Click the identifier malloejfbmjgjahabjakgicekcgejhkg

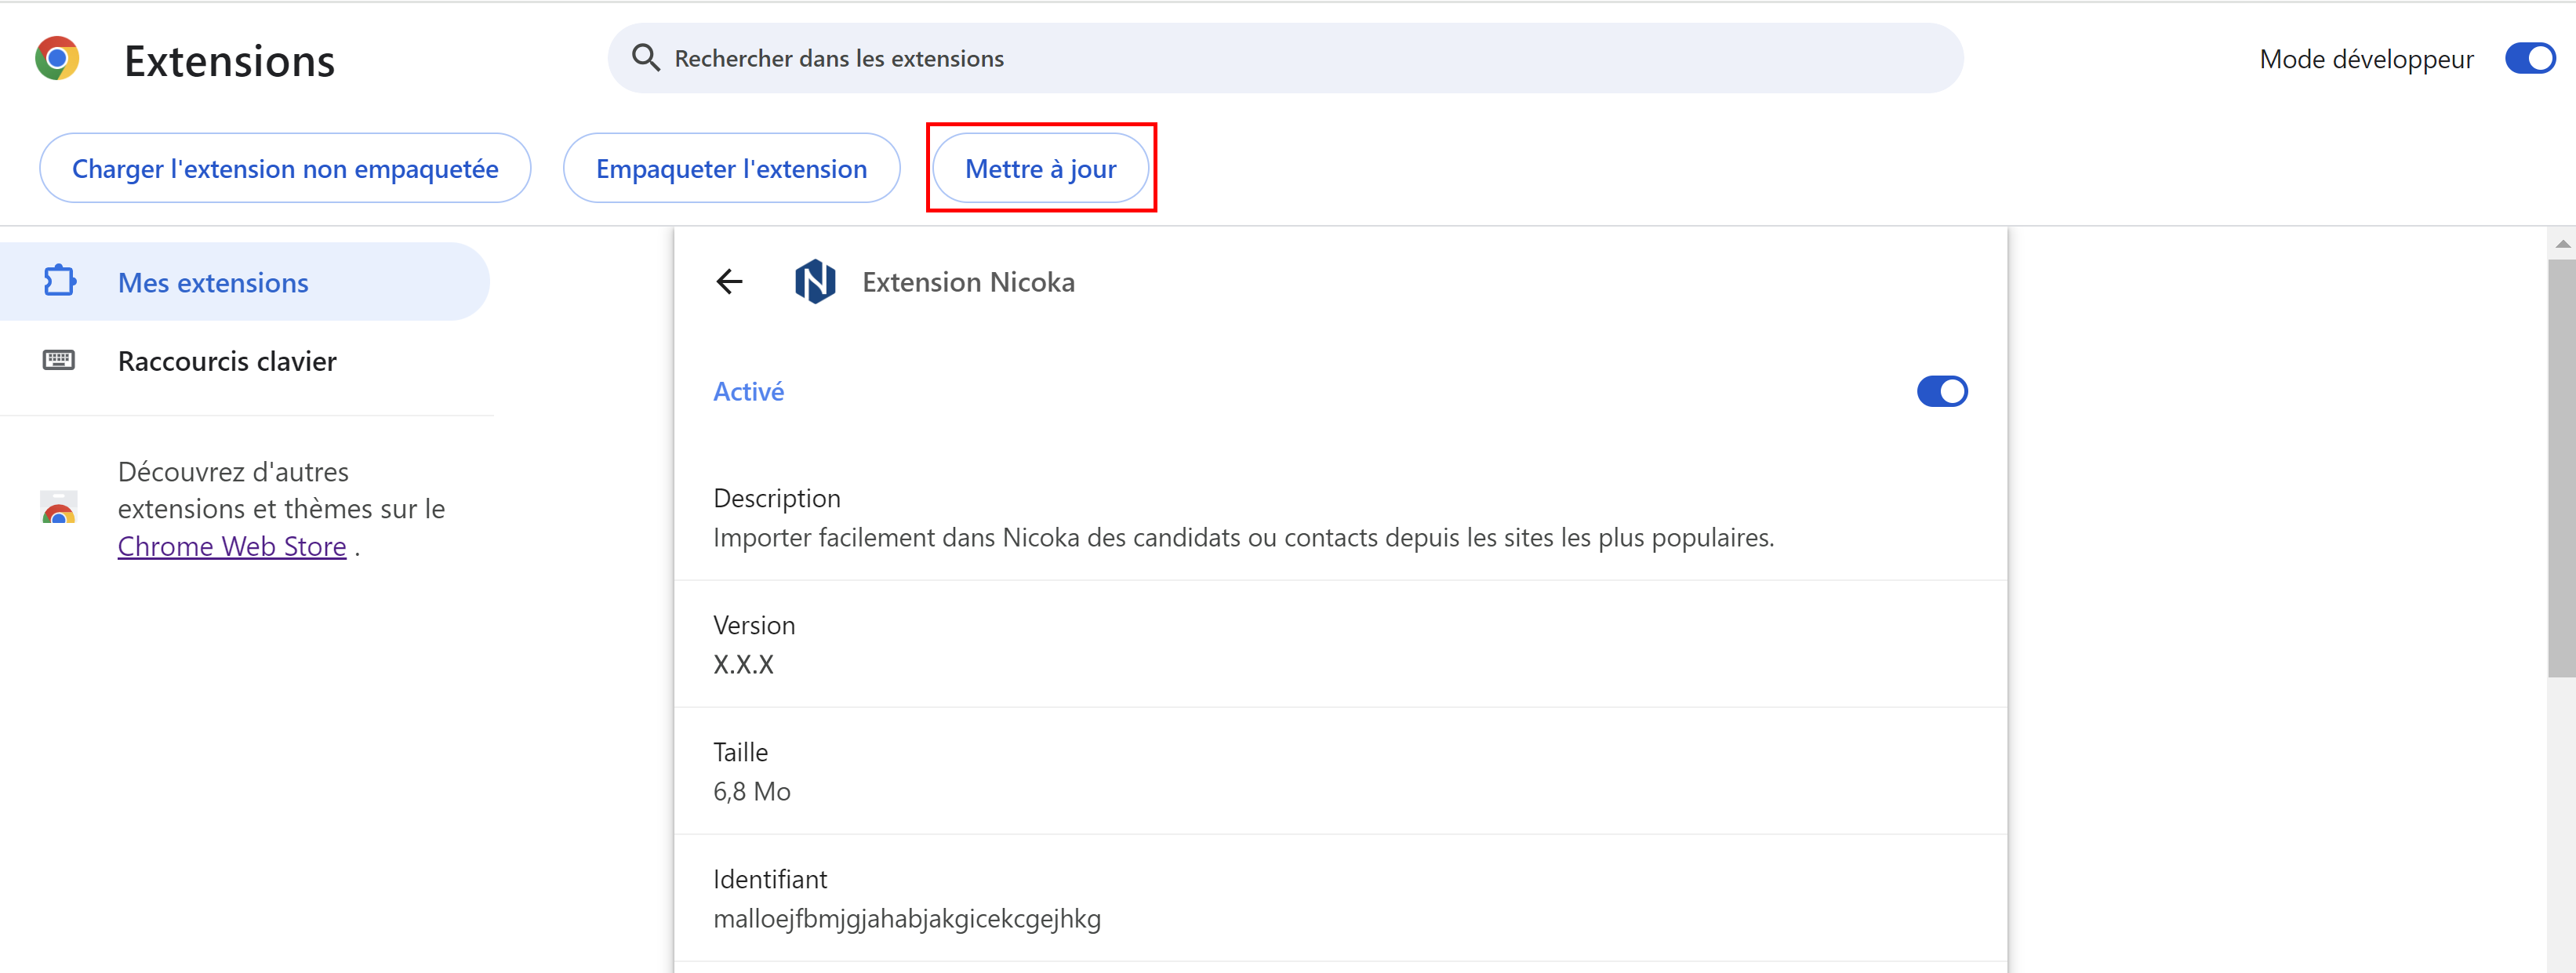[906, 919]
